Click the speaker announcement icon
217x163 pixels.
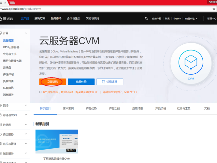tap(40, 92)
